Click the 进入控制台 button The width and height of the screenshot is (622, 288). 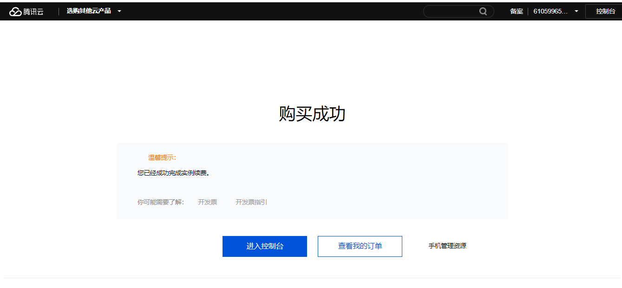pos(265,246)
